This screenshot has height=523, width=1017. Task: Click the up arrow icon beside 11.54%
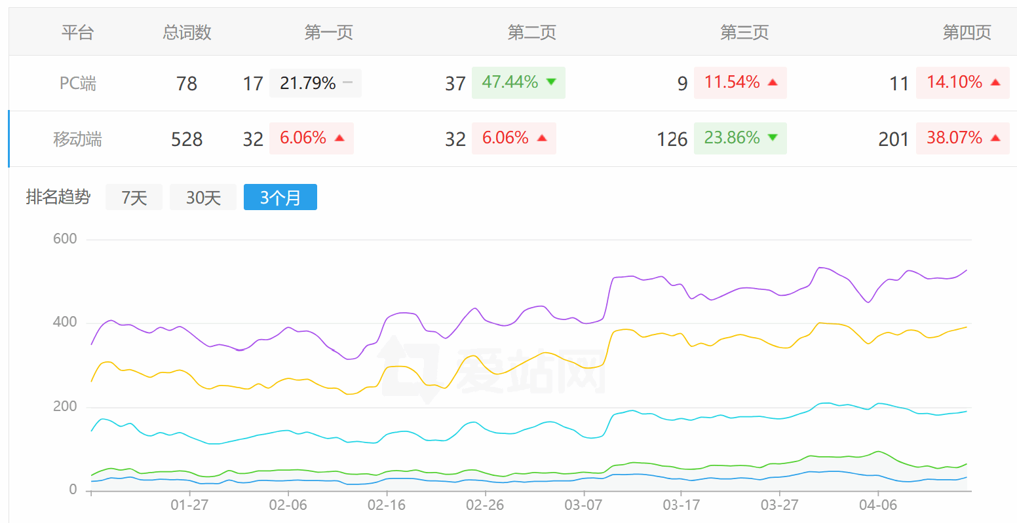pyautogui.click(x=773, y=82)
